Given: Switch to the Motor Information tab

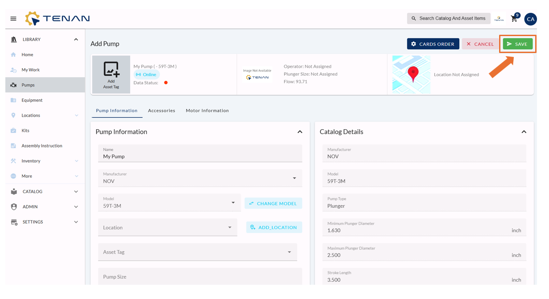Looking at the screenshot, I should 207,111.
